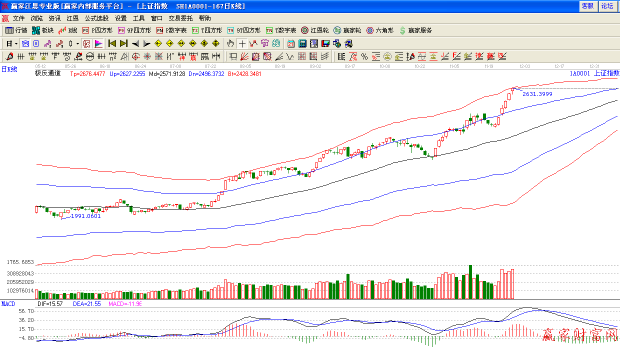Open the 公式选股 menu

click(x=96, y=18)
